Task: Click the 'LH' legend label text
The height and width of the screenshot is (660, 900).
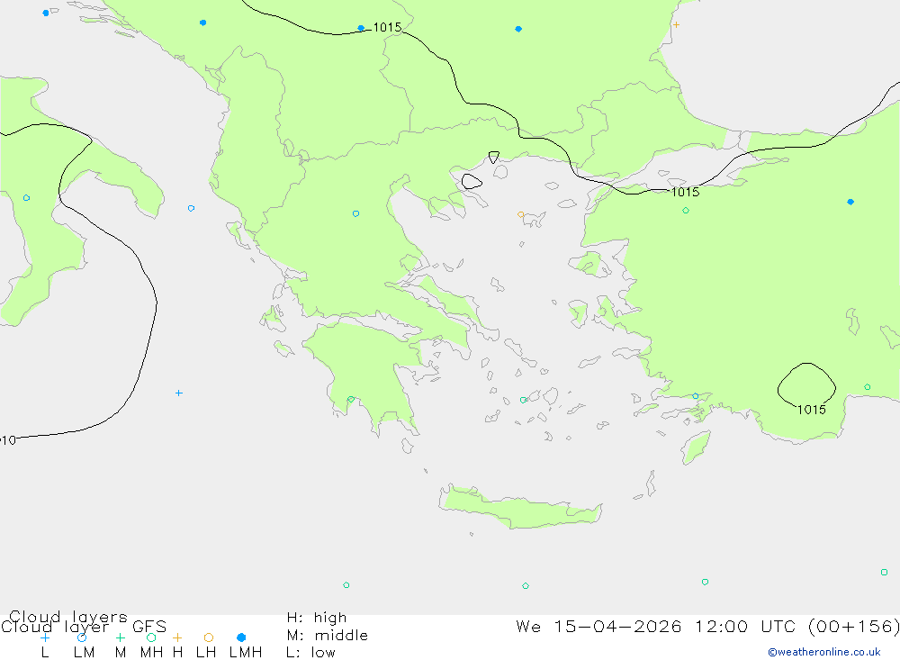Action: point(206,653)
